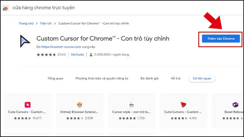Click the star rating showing 4.165 reviews
244x137 pixels.
[179, 118]
